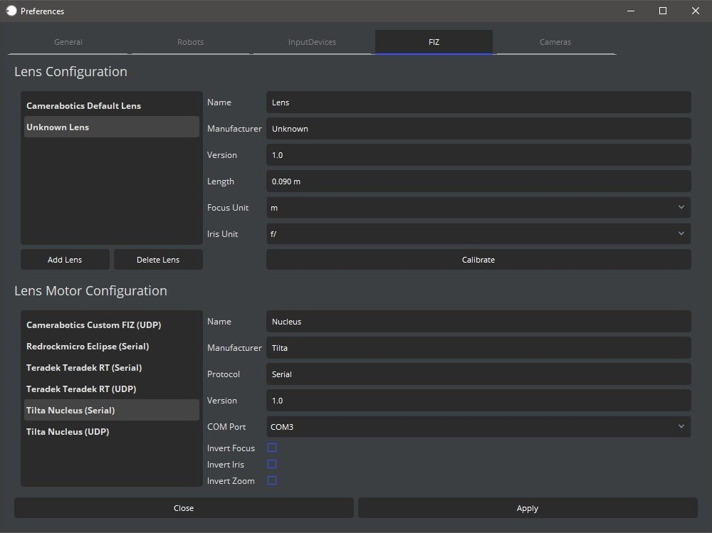Screen dimensions: 712x533
Task: Select Teradek Teradek RT (UDP) entry
Action: point(111,389)
